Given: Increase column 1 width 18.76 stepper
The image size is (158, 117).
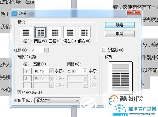Looking at the screenshot, I should point(51,70).
